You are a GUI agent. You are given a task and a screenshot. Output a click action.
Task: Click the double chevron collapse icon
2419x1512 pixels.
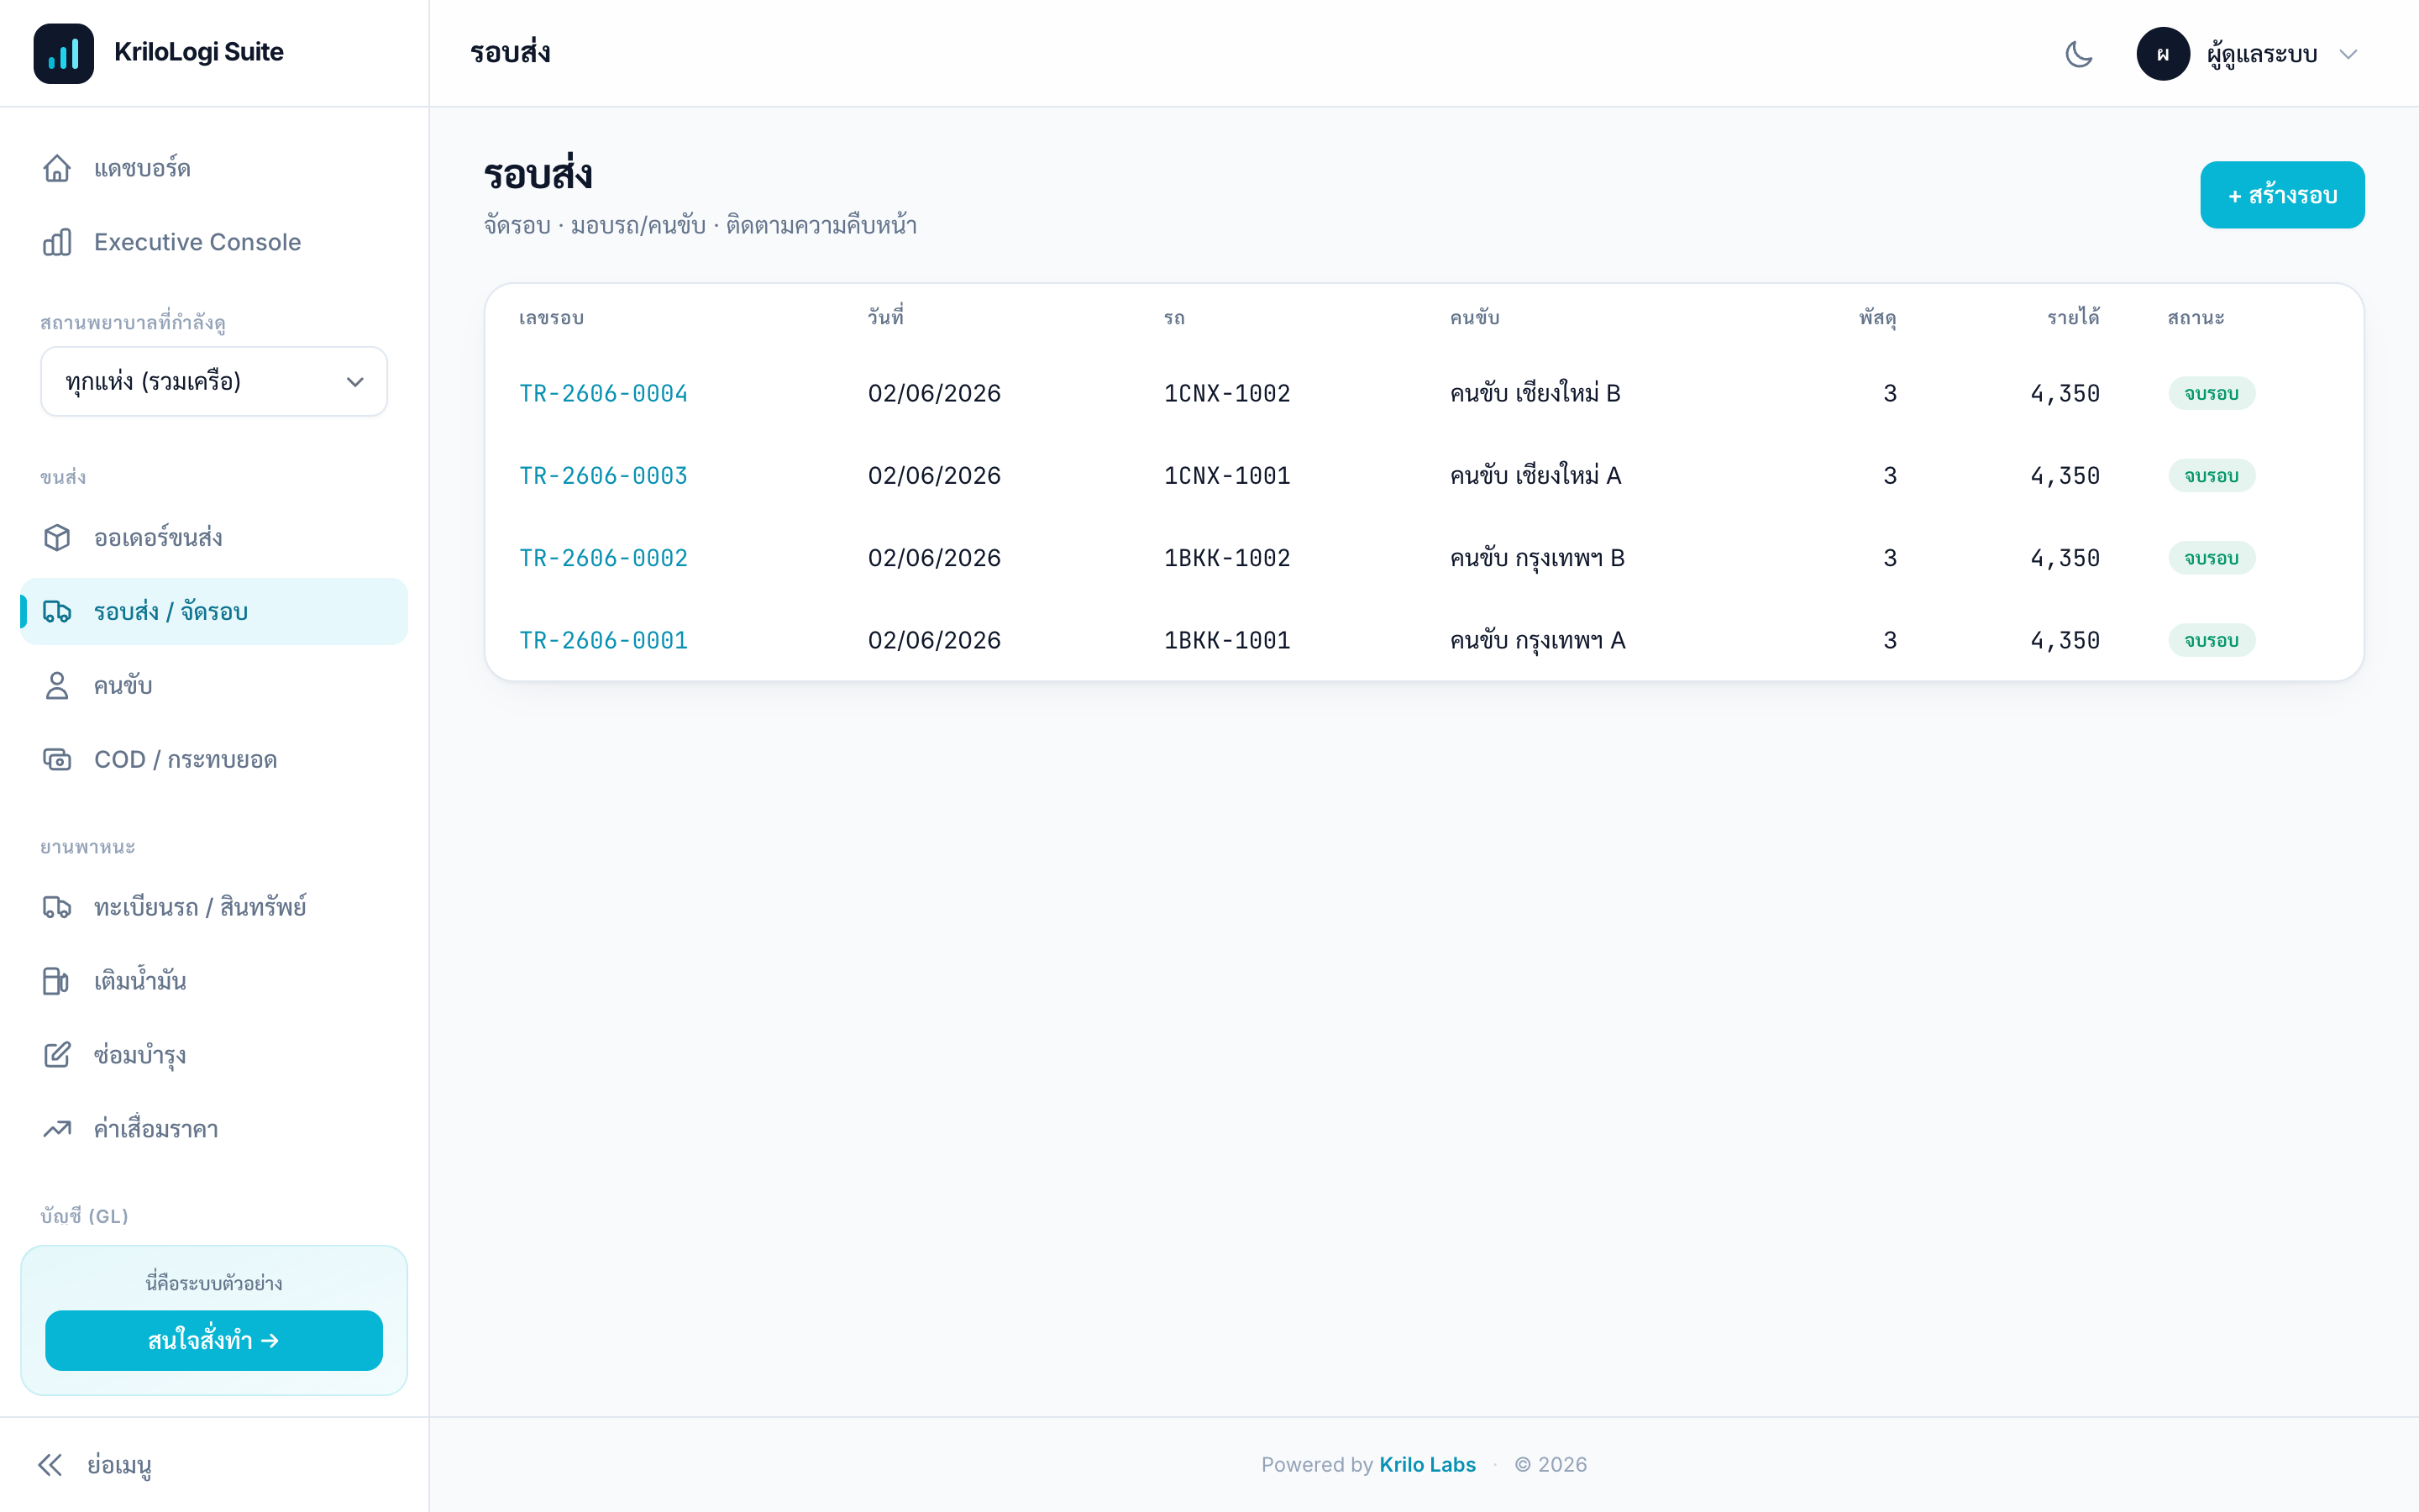pos(50,1465)
